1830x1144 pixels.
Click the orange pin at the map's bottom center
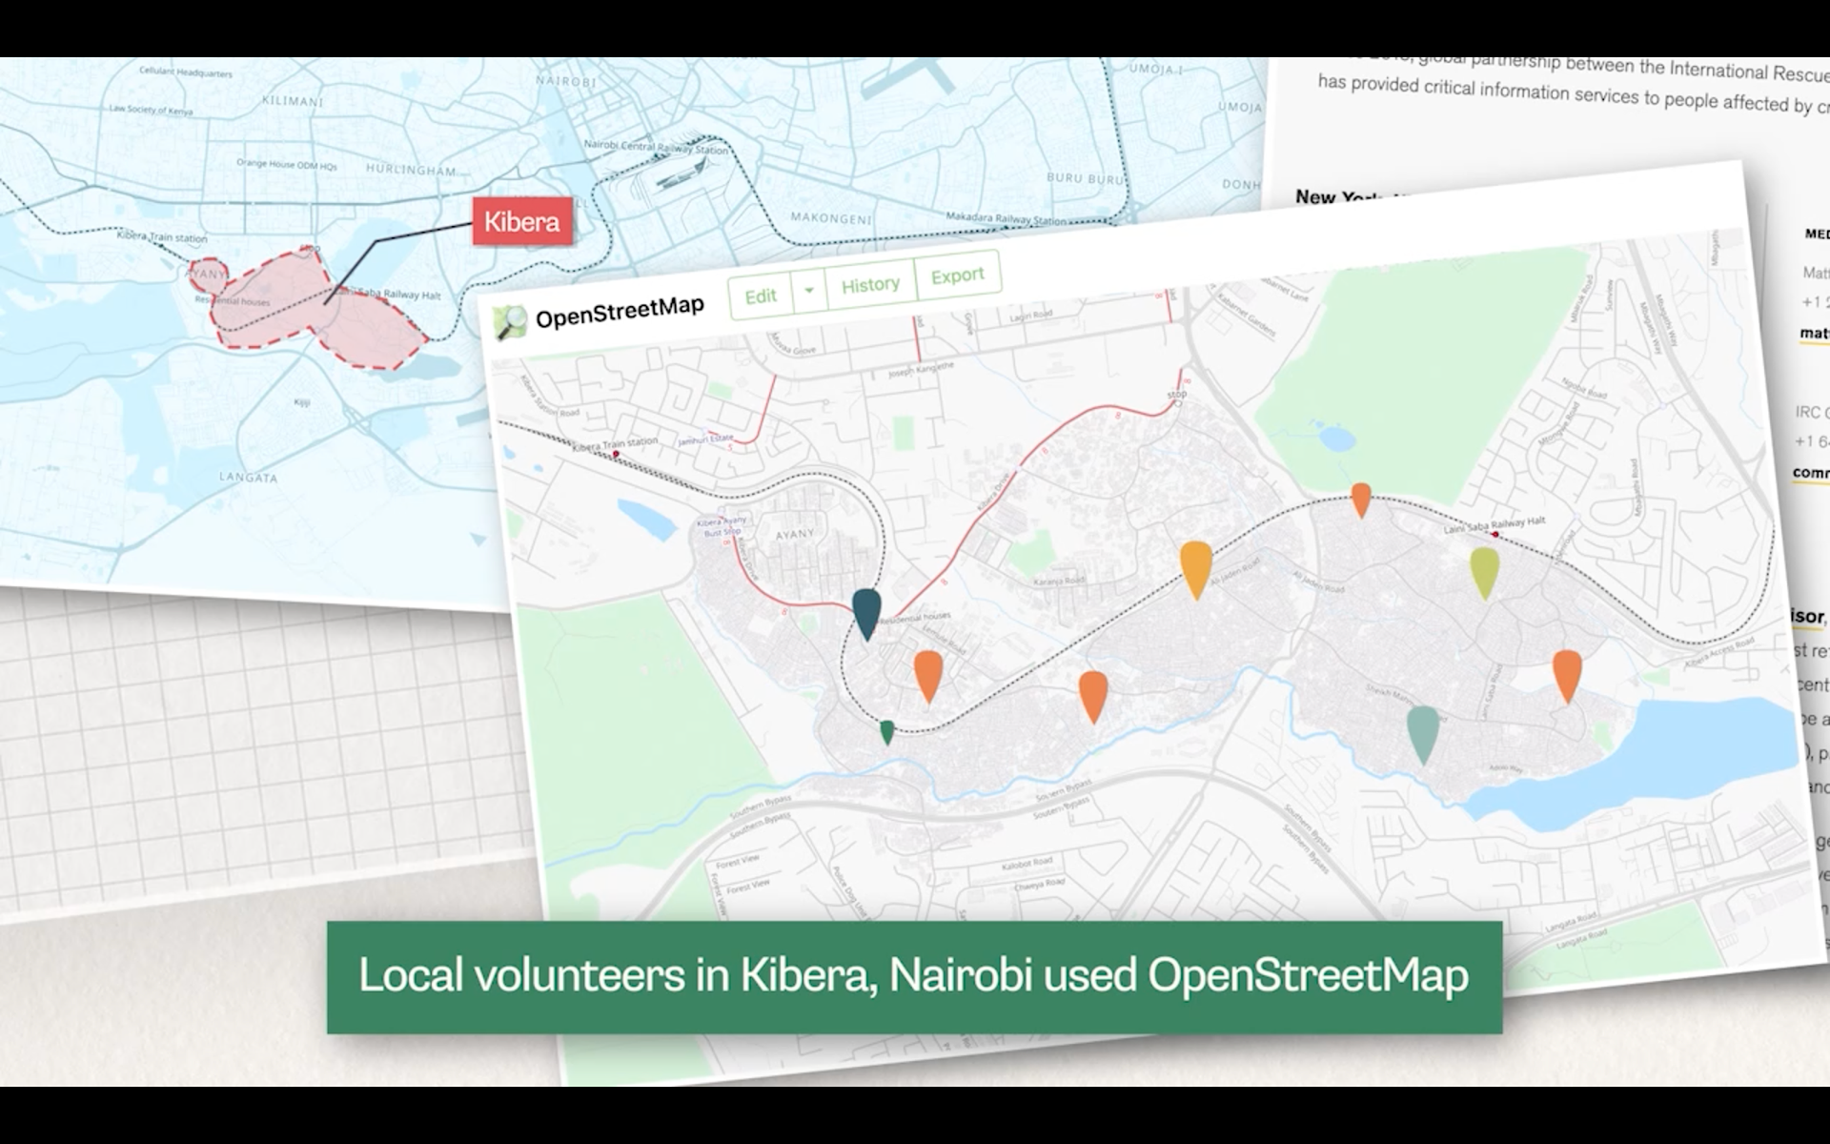1093,692
